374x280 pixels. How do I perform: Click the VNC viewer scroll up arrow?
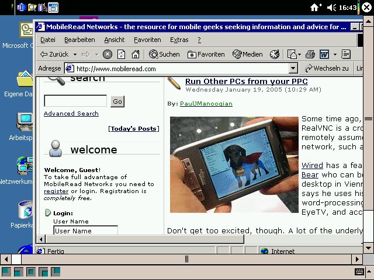[x=368, y=22]
